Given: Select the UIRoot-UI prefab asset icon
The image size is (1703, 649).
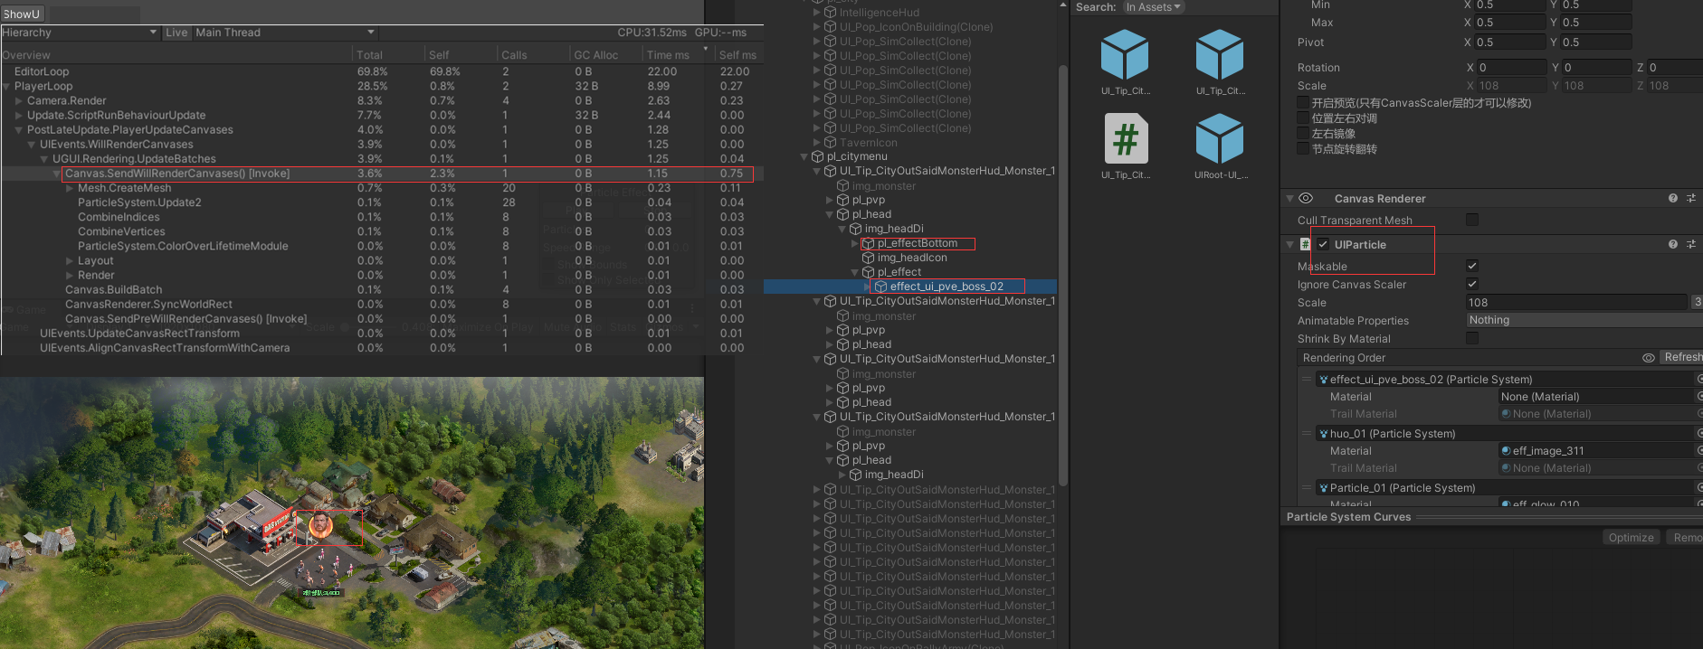Looking at the screenshot, I should (x=1219, y=139).
